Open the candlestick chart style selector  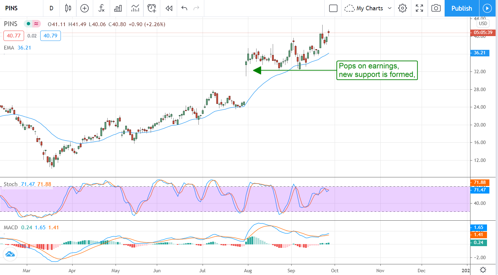(68, 8)
